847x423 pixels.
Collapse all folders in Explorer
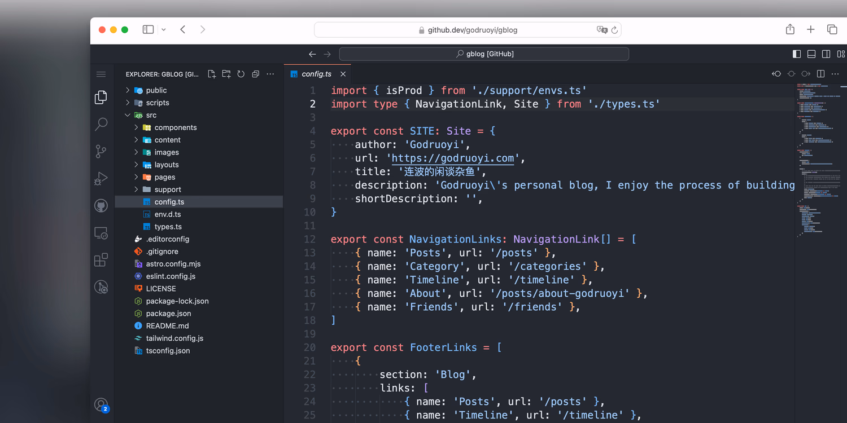click(256, 74)
